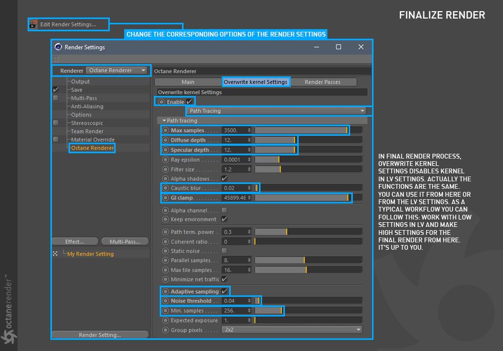Toggle the Alpha shadows checkbox
Screen dimensions: 503x351
click(224, 178)
